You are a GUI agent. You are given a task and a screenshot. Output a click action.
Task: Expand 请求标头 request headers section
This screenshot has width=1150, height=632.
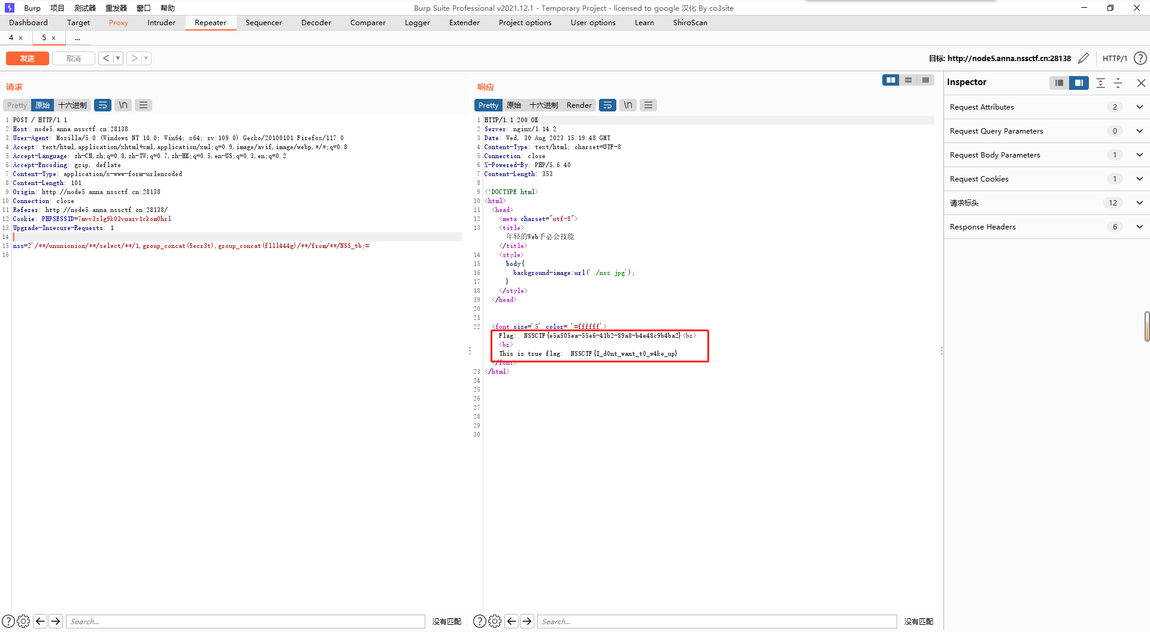point(1046,203)
